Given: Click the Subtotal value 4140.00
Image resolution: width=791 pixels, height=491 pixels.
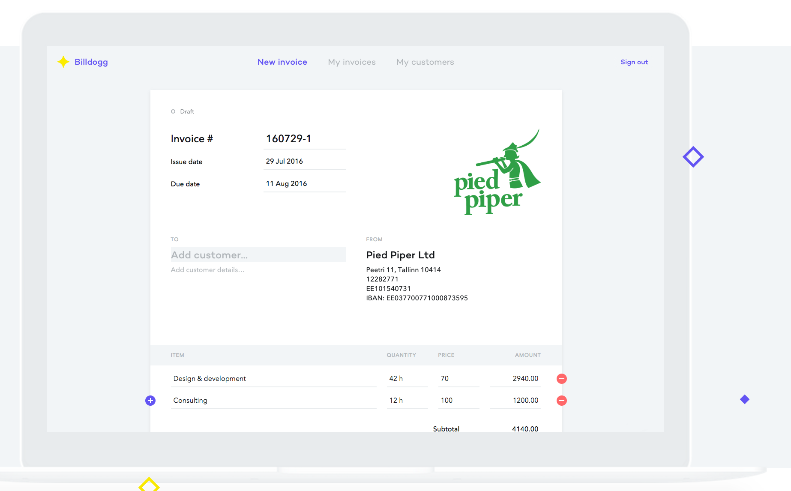Looking at the screenshot, I should 525,428.
